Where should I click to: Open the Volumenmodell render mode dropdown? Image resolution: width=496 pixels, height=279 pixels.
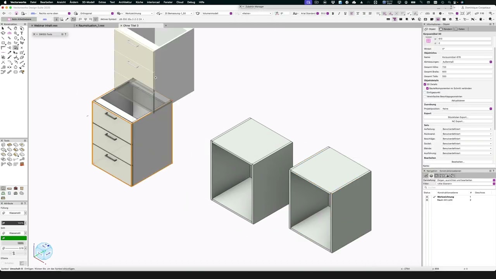pos(217,14)
